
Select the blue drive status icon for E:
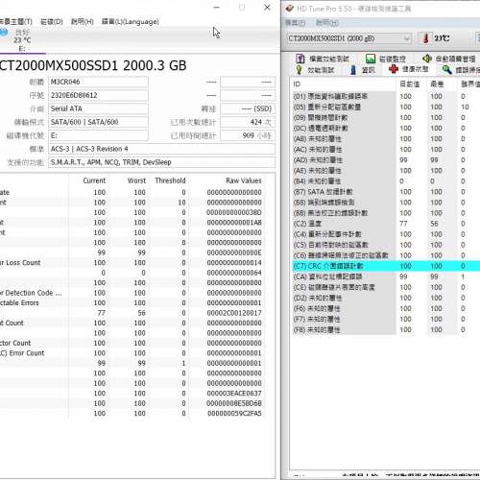click(x=3, y=33)
